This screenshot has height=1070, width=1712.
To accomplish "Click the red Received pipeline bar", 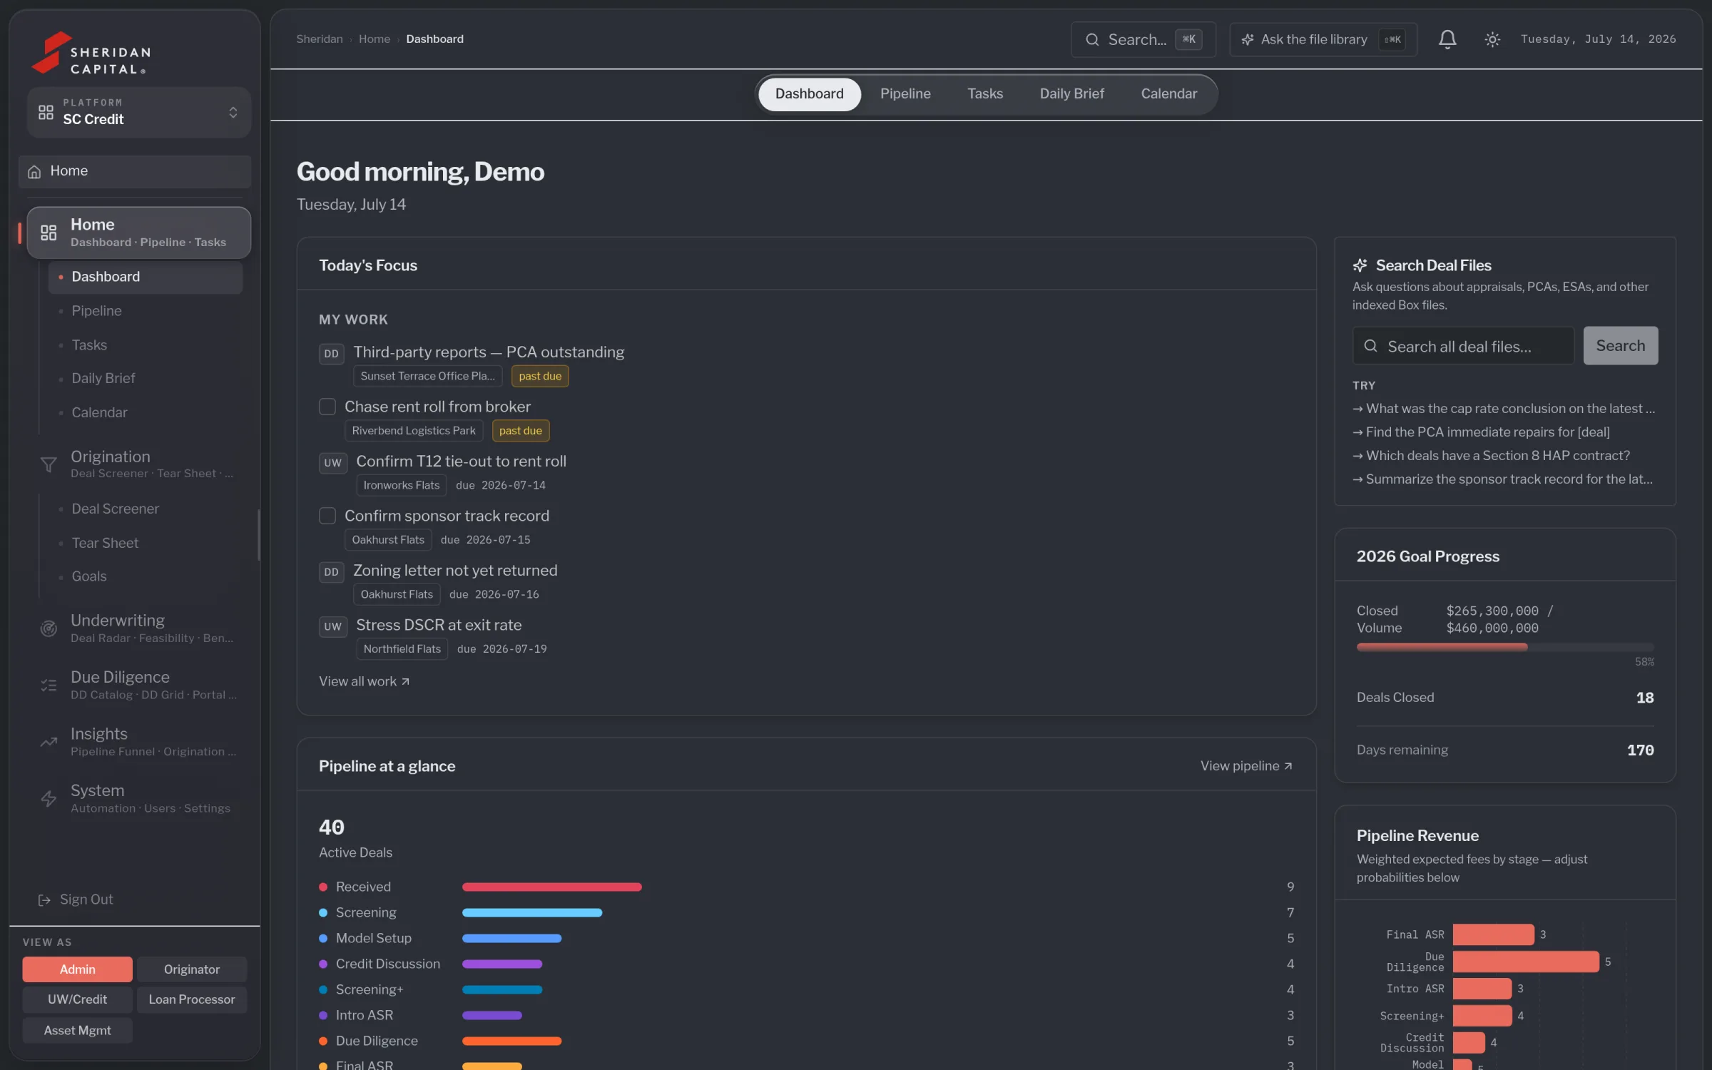I will coord(551,887).
